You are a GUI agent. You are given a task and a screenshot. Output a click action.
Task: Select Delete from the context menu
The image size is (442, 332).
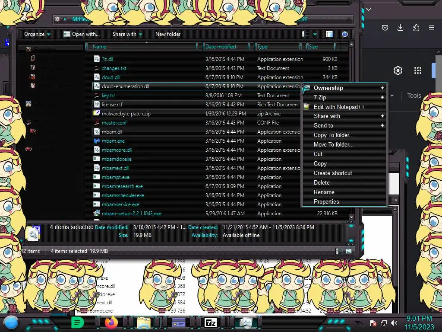point(321,183)
